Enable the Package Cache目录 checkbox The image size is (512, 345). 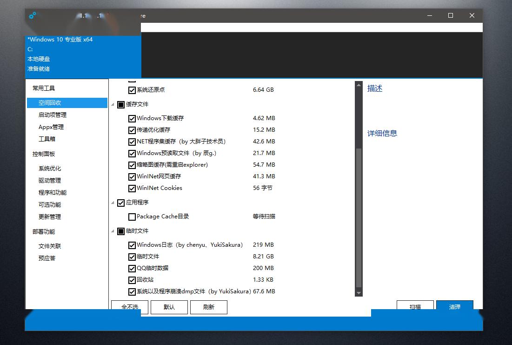(x=132, y=216)
